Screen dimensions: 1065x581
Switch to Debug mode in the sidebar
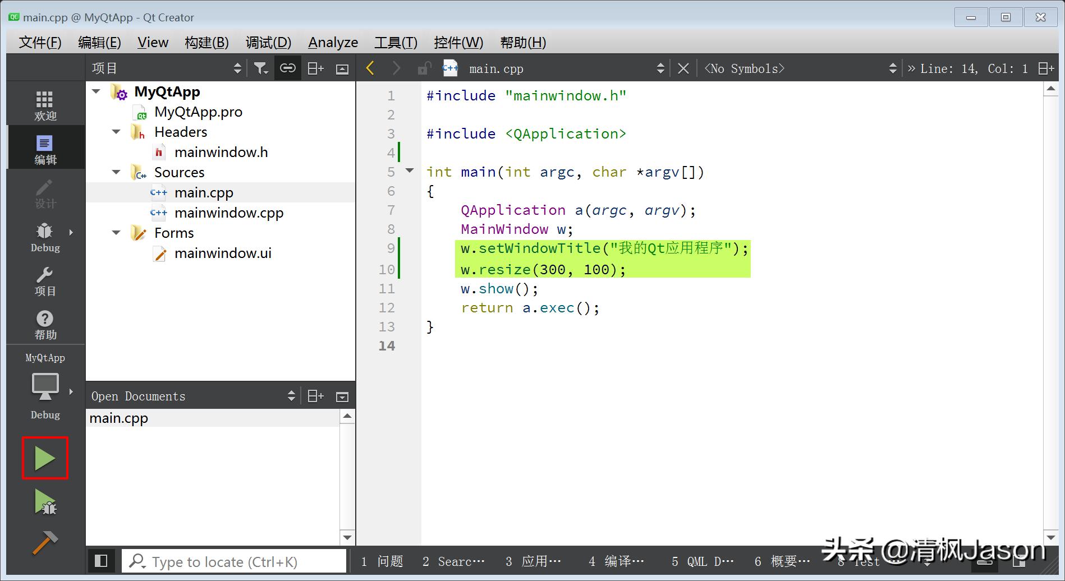point(45,237)
